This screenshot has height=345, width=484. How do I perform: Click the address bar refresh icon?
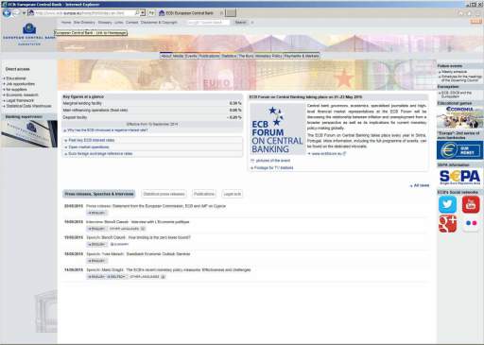tap(151, 13)
